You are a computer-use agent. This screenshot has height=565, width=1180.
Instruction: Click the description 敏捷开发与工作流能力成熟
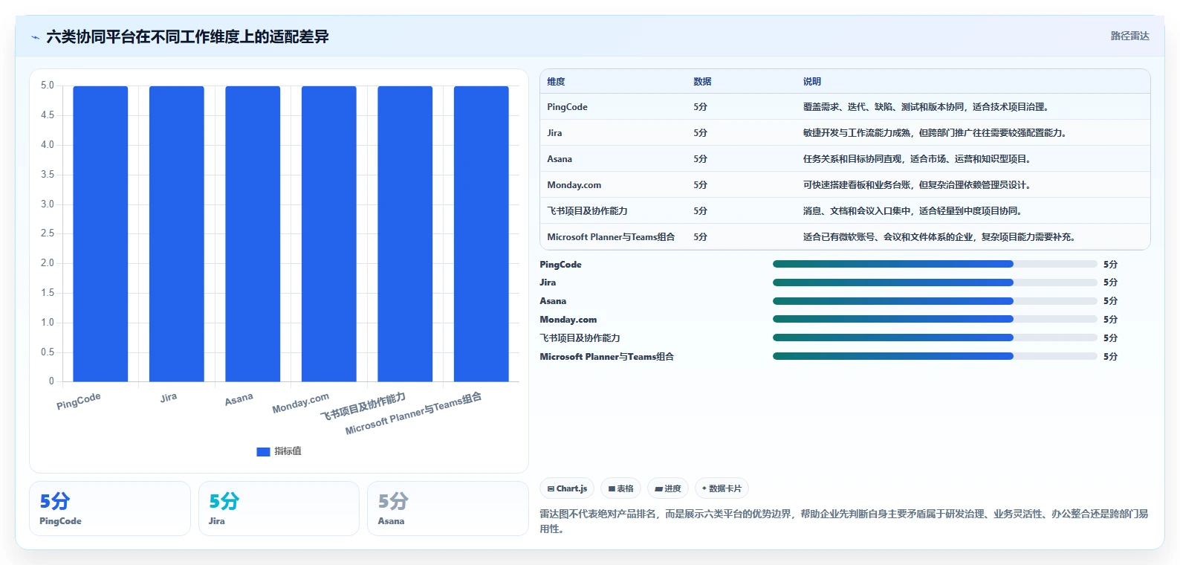tap(935, 133)
